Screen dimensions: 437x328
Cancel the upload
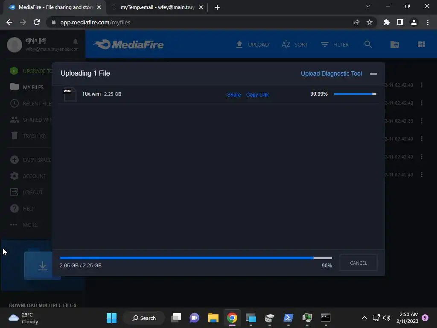[x=358, y=263]
